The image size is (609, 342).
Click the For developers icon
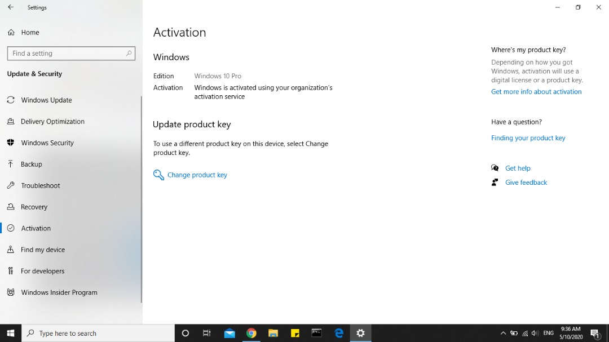11,271
